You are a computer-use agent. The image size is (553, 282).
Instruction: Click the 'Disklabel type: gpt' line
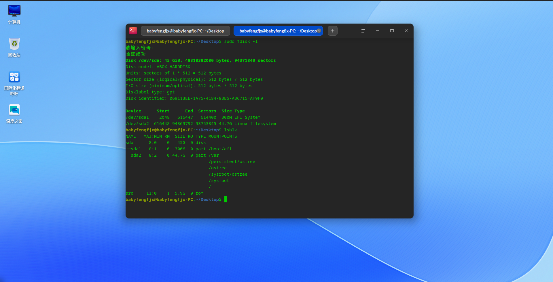150,92
